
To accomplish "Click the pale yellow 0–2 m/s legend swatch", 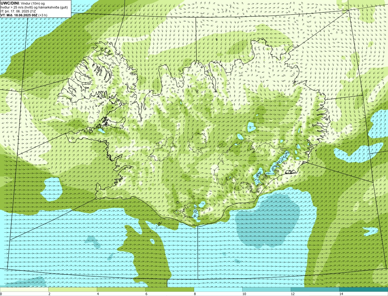I will click(24, 289).
